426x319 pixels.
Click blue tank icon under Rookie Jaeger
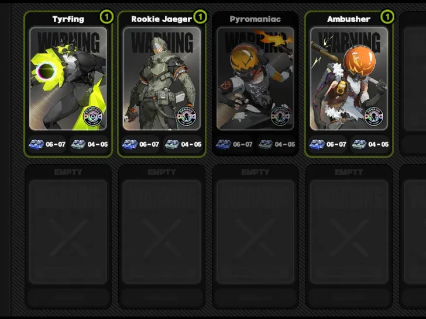(x=130, y=144)
